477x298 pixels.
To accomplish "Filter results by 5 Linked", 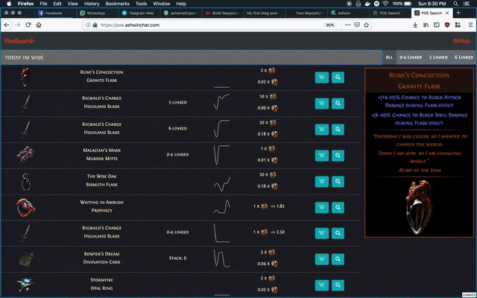I will pos(438,57).
